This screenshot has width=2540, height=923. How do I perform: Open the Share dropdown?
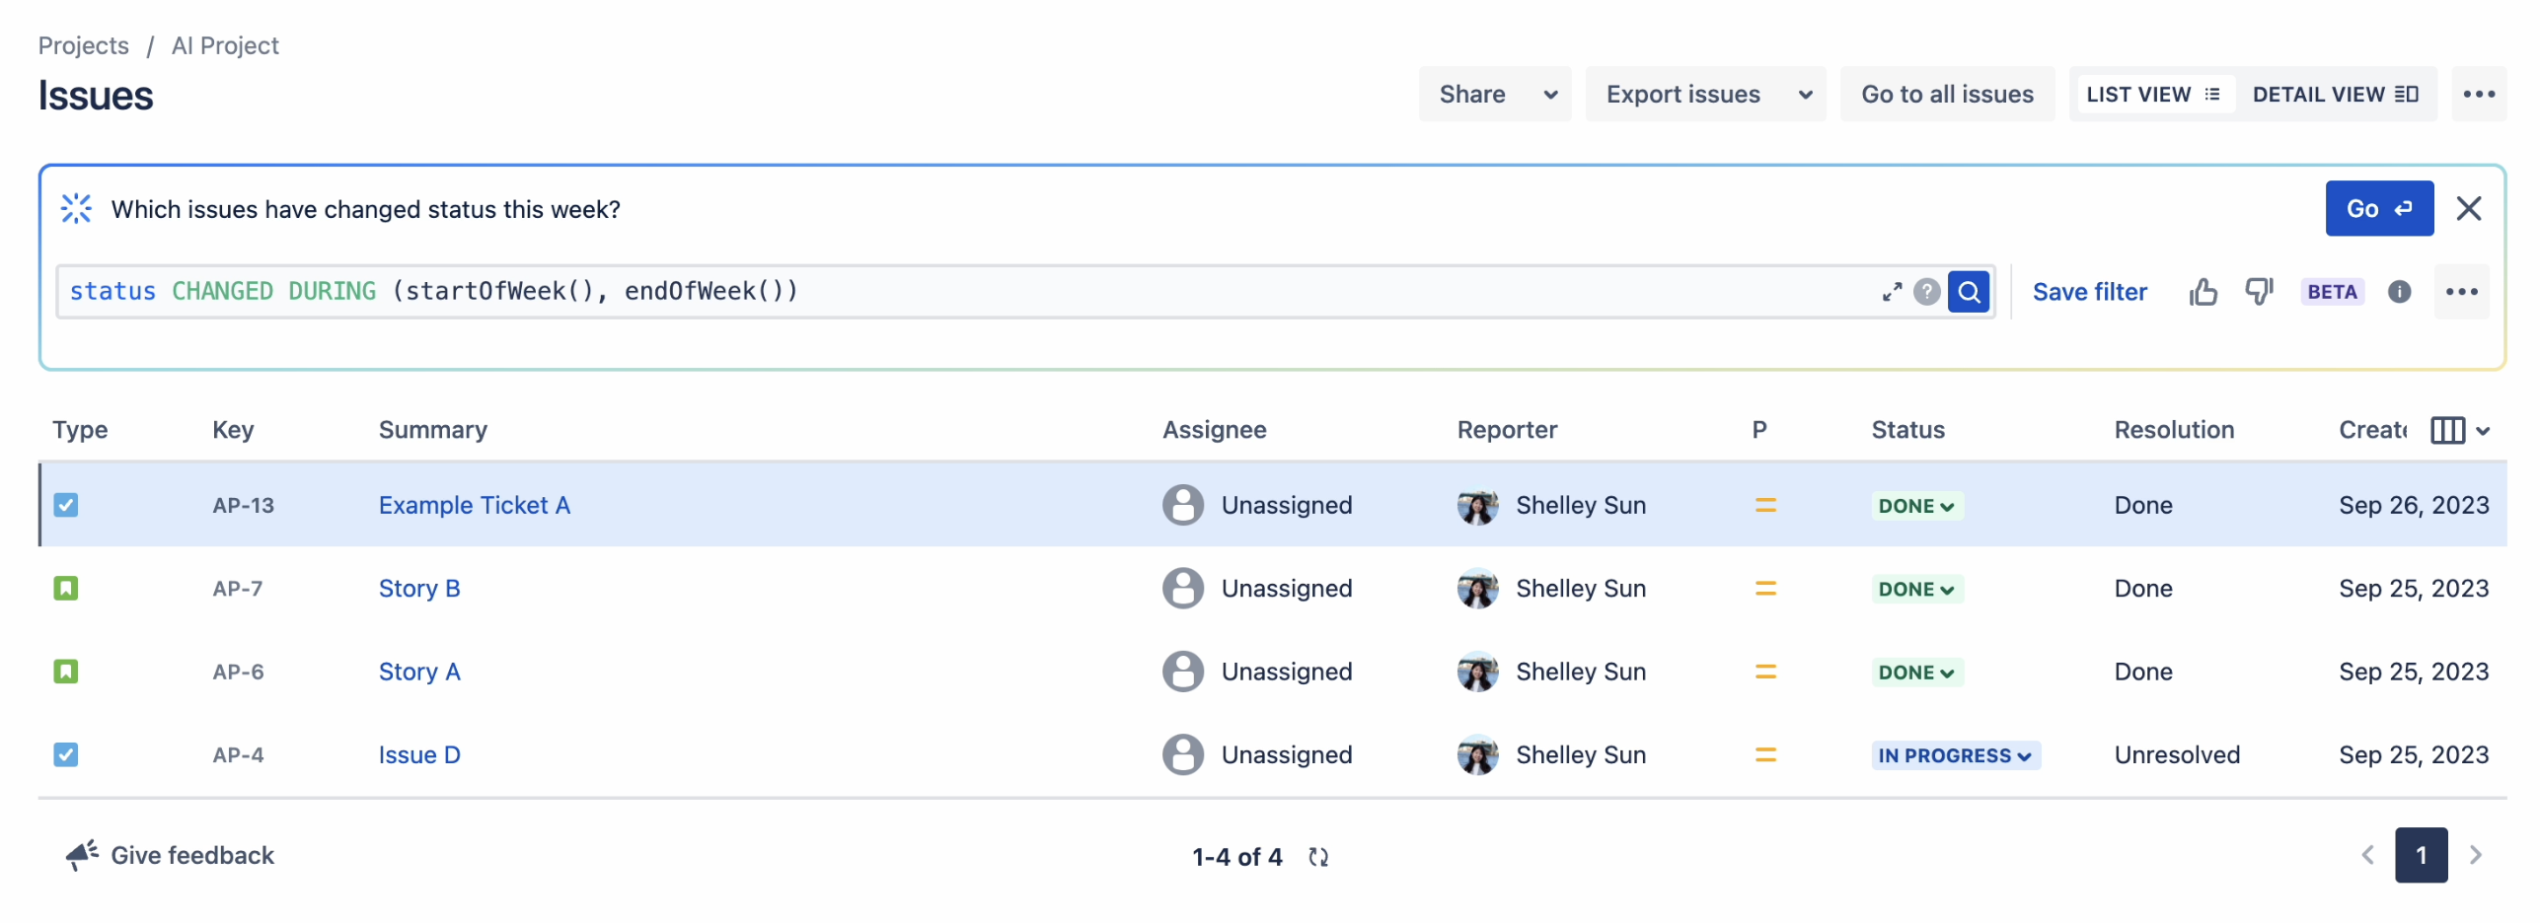(1494, 94)
